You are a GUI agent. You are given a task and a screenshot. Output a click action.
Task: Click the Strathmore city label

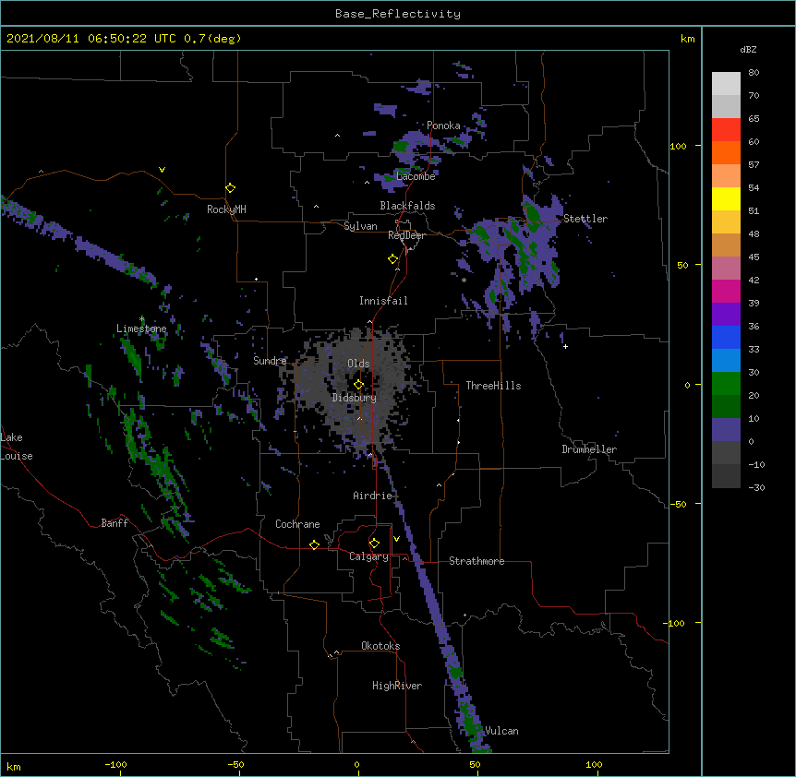[476, 561]
